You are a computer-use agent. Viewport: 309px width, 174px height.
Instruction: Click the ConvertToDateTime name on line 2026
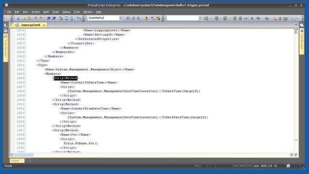tap(87, 83)
